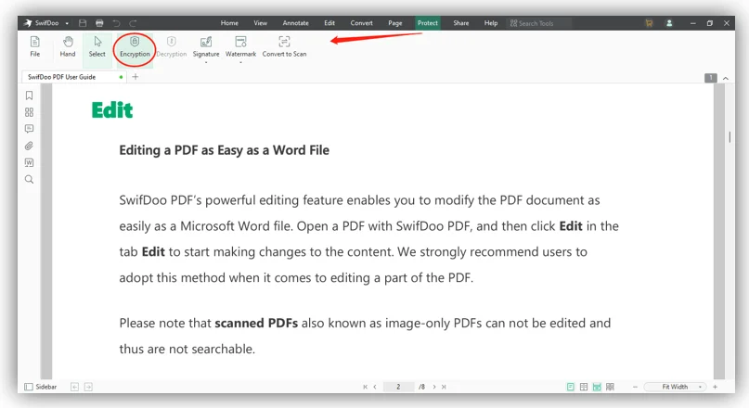Image resolution: width=749 pixels, height=408 pixels.
Task: Open the Home menu tab
Action: [229, 23]
